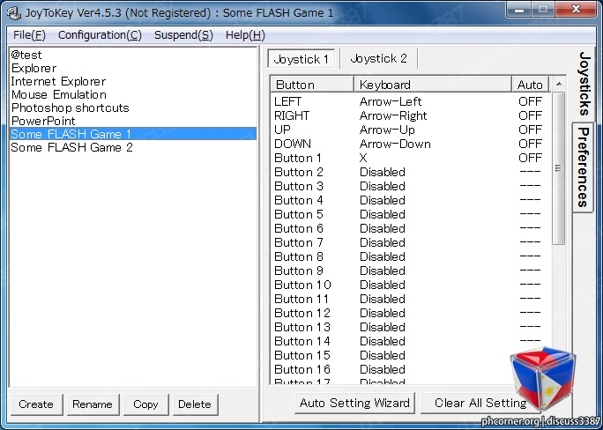Click the Arrow-Down keyboard mapping cell
603x430 pixels.
395,144
